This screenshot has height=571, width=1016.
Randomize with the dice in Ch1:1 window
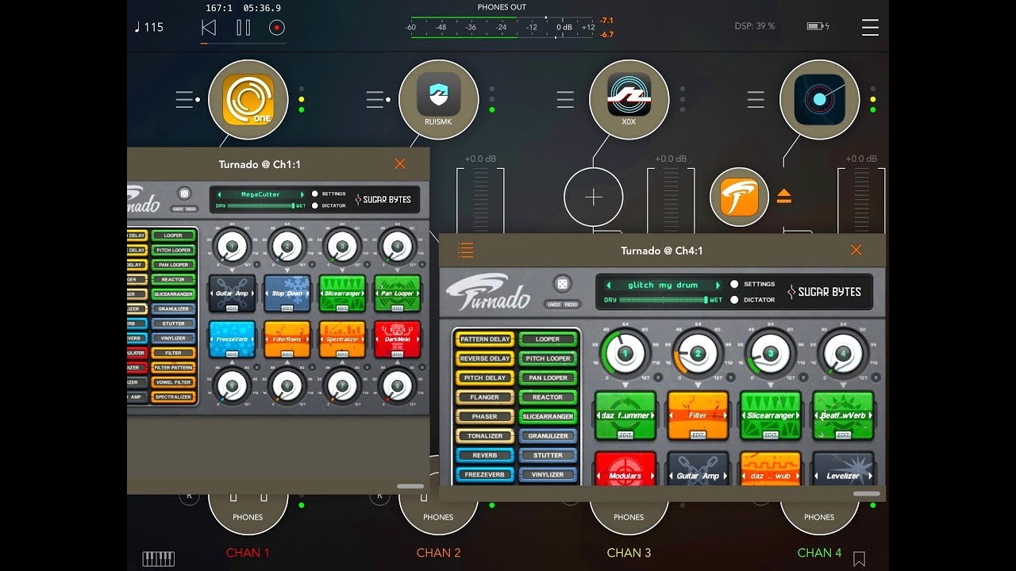(x=184, y=194)
